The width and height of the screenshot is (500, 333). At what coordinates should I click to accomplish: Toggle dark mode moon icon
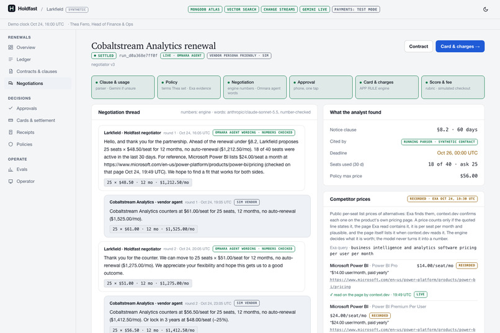485,9
